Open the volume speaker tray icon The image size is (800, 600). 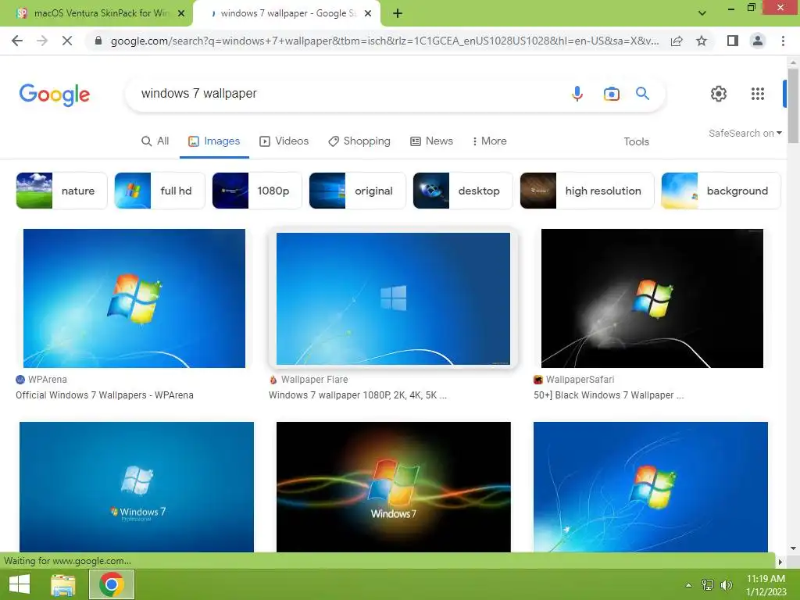coord(726,585)
